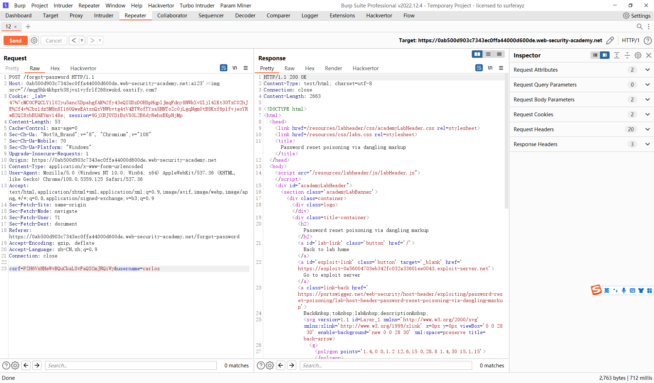Go to previous request in history
This screenshot has height=383, width=654.
74,40
